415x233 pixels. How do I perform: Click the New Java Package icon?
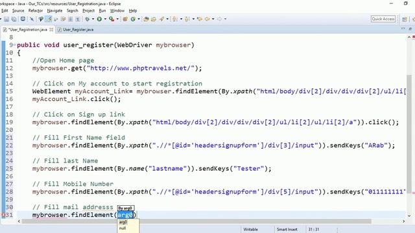[x=125, y=19]
